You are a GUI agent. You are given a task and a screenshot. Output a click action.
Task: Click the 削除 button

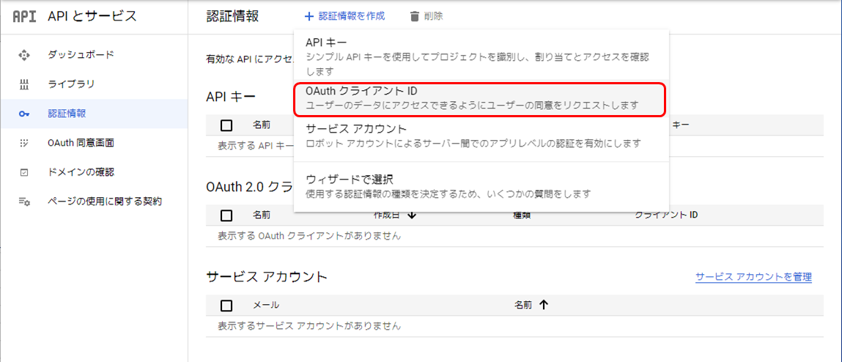point(426,17)
